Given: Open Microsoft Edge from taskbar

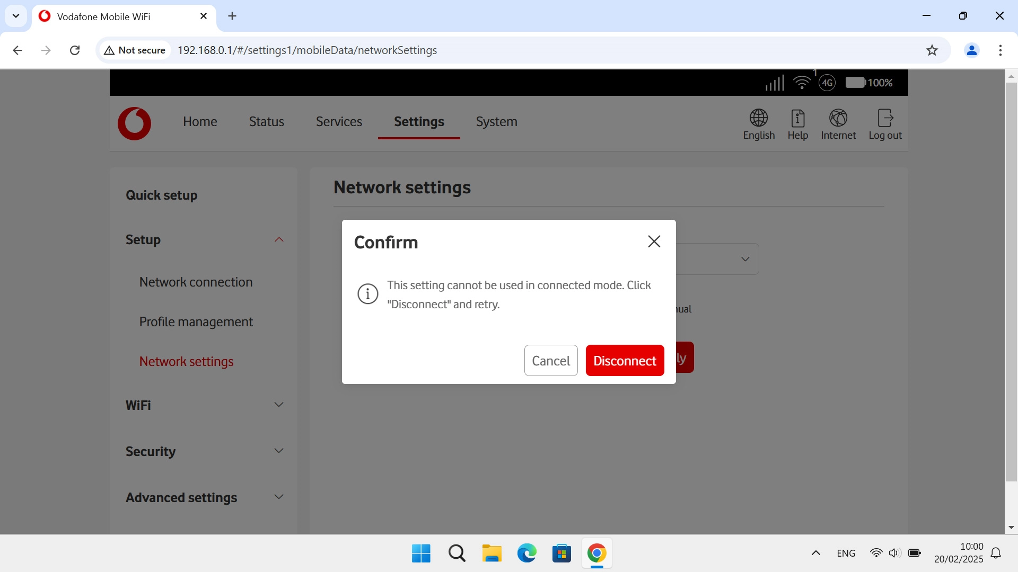Looking at the screenshot, I should (526, 553).
